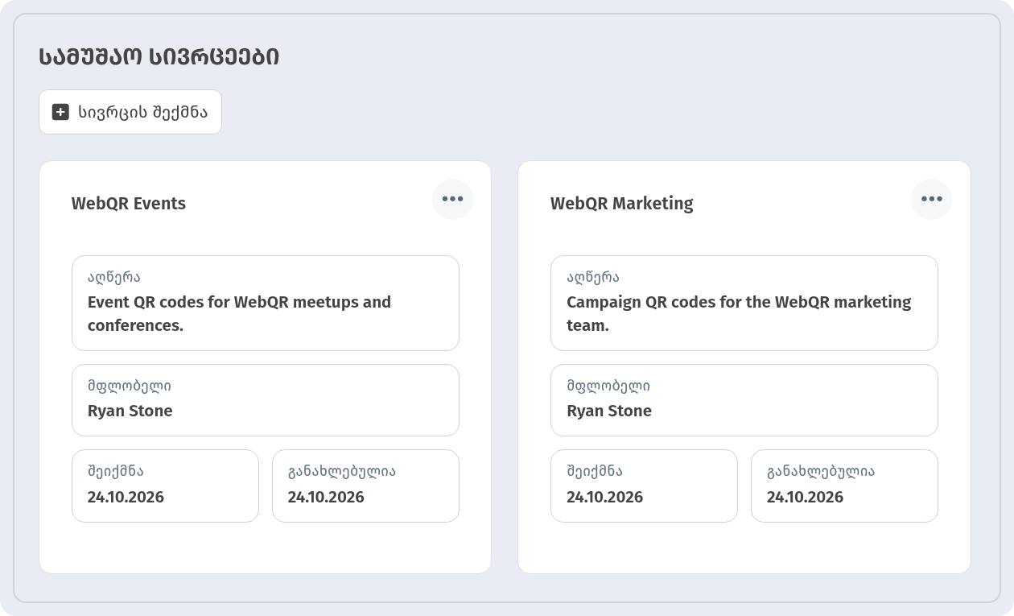
Task: Click შეიქმნა date 24.10.2026 in WebQR Marketing
Action: point(604,497)
